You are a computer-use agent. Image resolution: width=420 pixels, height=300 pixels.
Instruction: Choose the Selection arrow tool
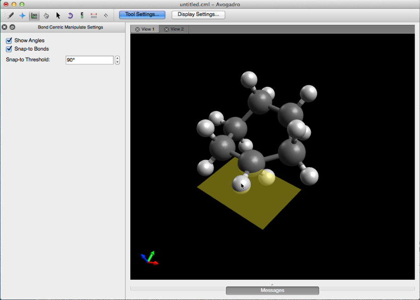pos(58,15)
